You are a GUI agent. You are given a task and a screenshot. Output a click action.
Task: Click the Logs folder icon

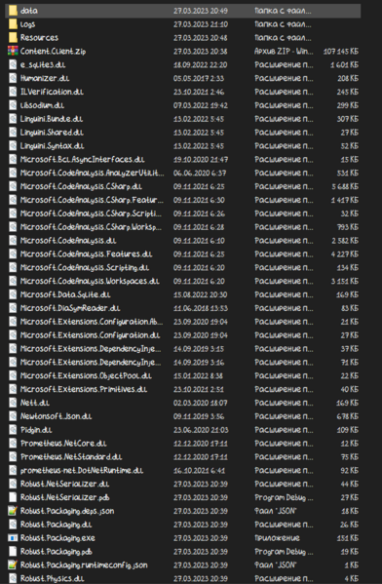[x=13, y=24]
